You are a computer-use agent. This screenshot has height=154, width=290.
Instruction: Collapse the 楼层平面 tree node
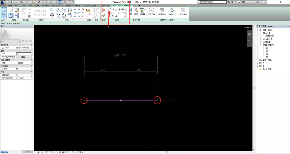coord(261,33)
